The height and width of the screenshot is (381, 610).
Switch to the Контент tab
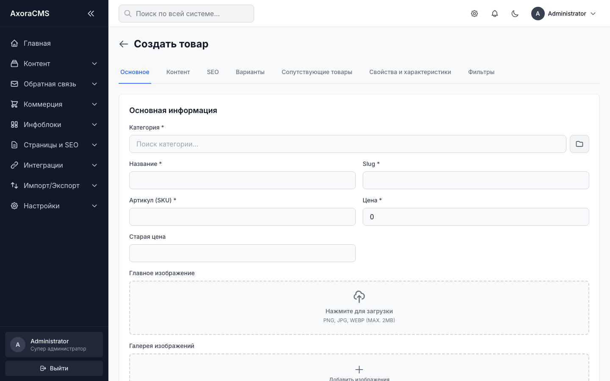coord(178,72)
